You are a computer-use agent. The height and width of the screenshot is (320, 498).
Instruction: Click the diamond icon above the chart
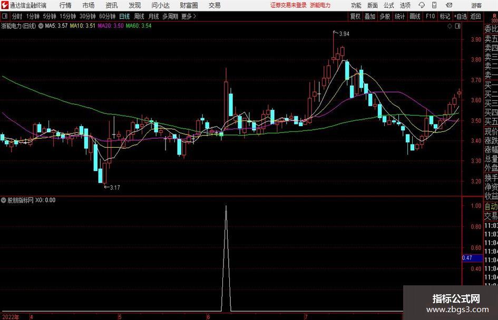pyautogui.click(x=450, y=26)
